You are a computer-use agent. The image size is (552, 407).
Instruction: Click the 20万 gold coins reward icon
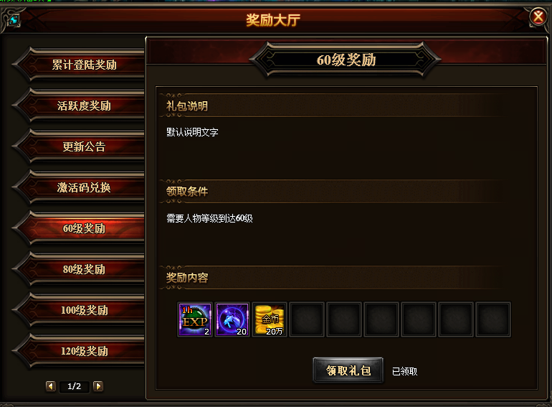click(270, 319)
